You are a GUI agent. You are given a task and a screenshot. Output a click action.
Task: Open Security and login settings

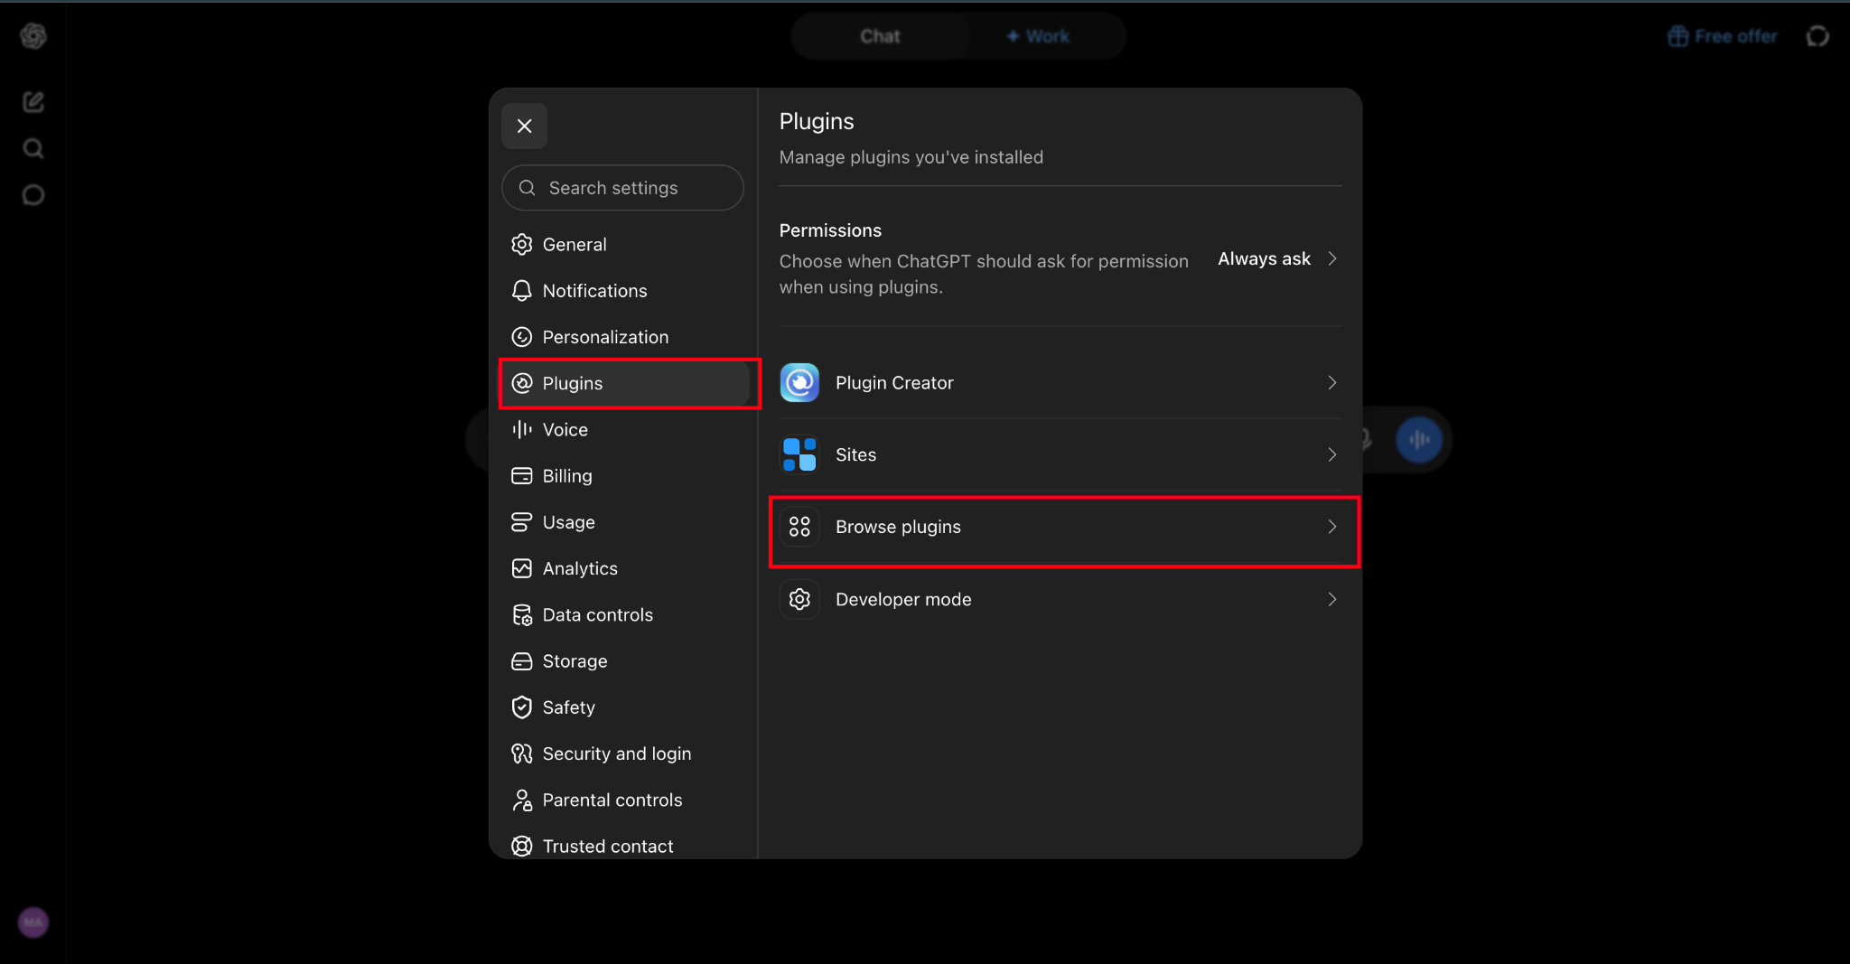(624, 753)
